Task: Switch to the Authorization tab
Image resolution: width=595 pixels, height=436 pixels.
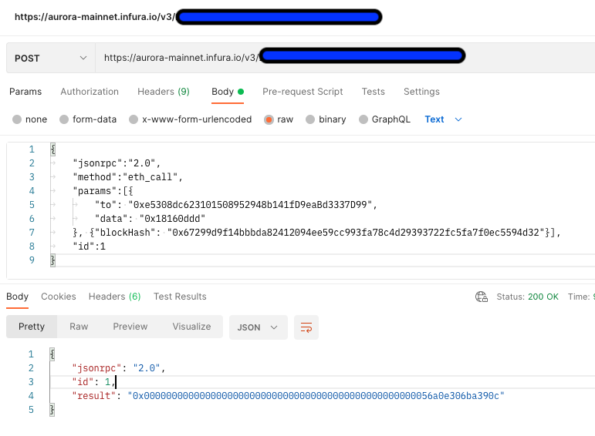Action: 90,92
